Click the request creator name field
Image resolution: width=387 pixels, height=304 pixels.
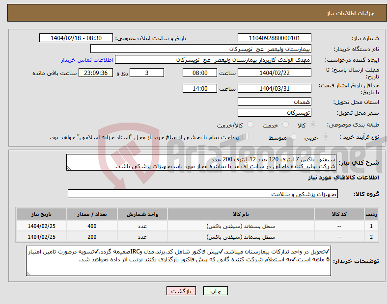point(213,60)
